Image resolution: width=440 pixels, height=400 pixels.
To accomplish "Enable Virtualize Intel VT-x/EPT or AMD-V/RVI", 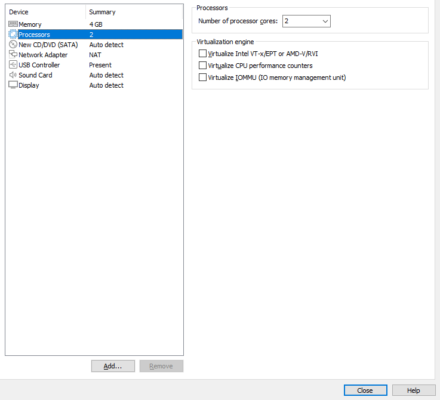I will (202, 54).
